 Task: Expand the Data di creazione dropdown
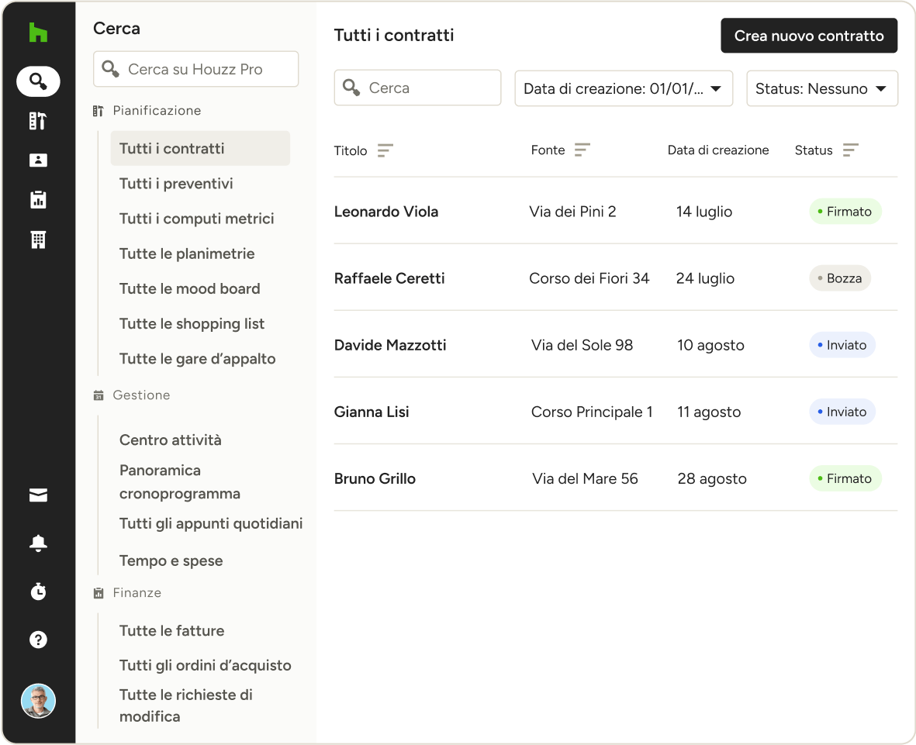tap(624, 88)
